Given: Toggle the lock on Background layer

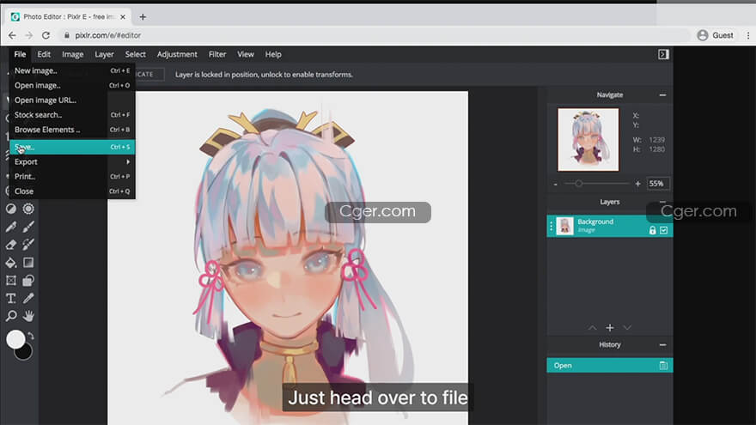Looking at the screenshot, I should point(652,230).
